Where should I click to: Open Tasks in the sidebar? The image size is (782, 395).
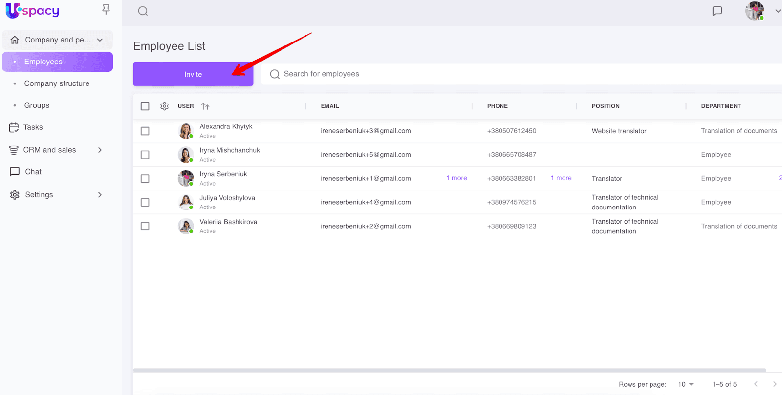[33, 127]
